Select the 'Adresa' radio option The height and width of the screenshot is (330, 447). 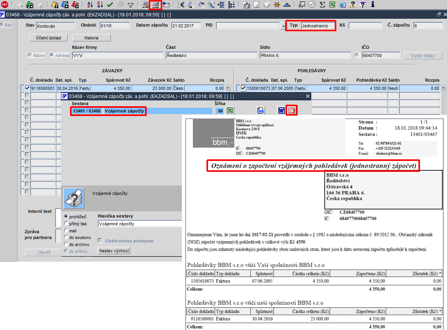52,55
